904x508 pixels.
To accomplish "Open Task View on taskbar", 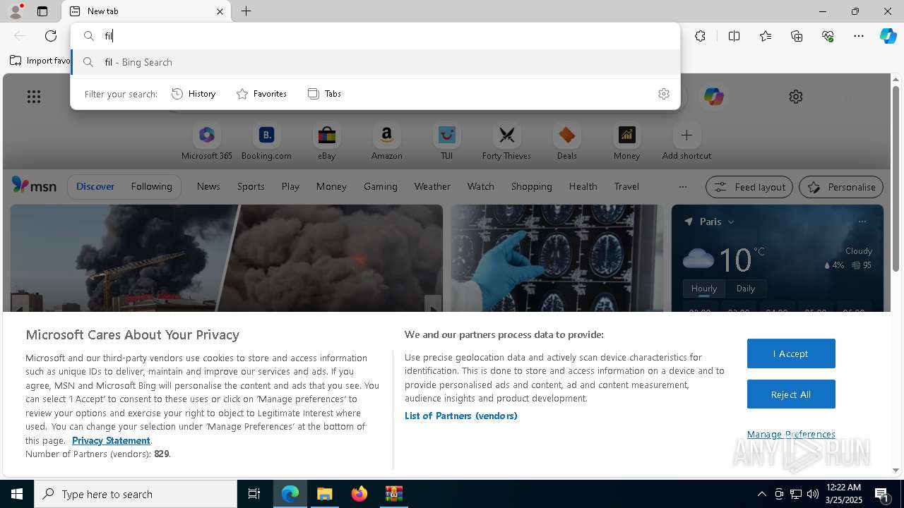I will click(x=254, y=494).
